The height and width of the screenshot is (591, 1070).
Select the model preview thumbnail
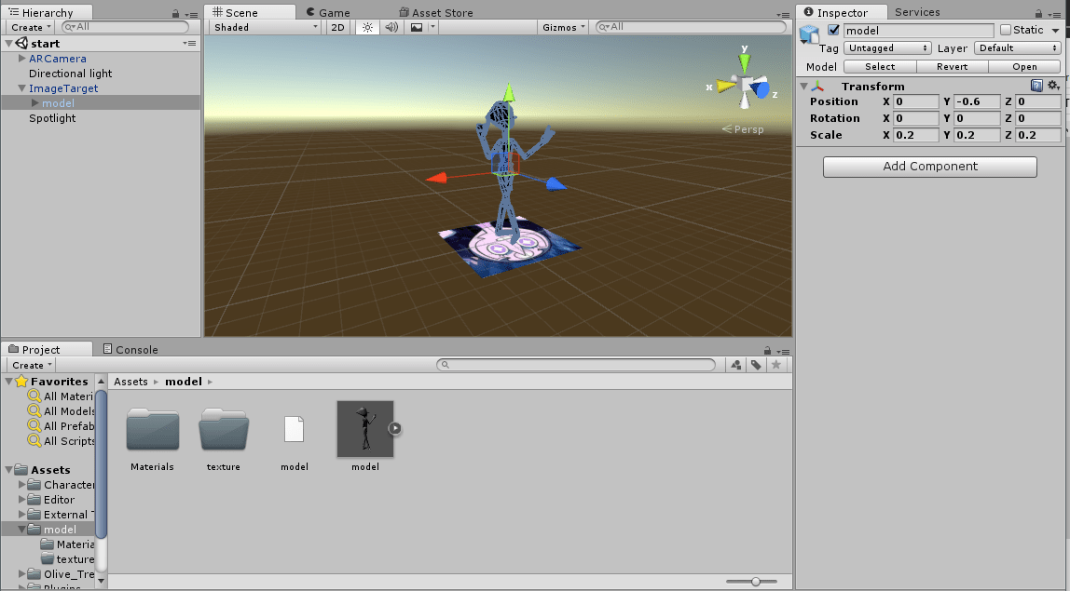(x=365, y=429)
